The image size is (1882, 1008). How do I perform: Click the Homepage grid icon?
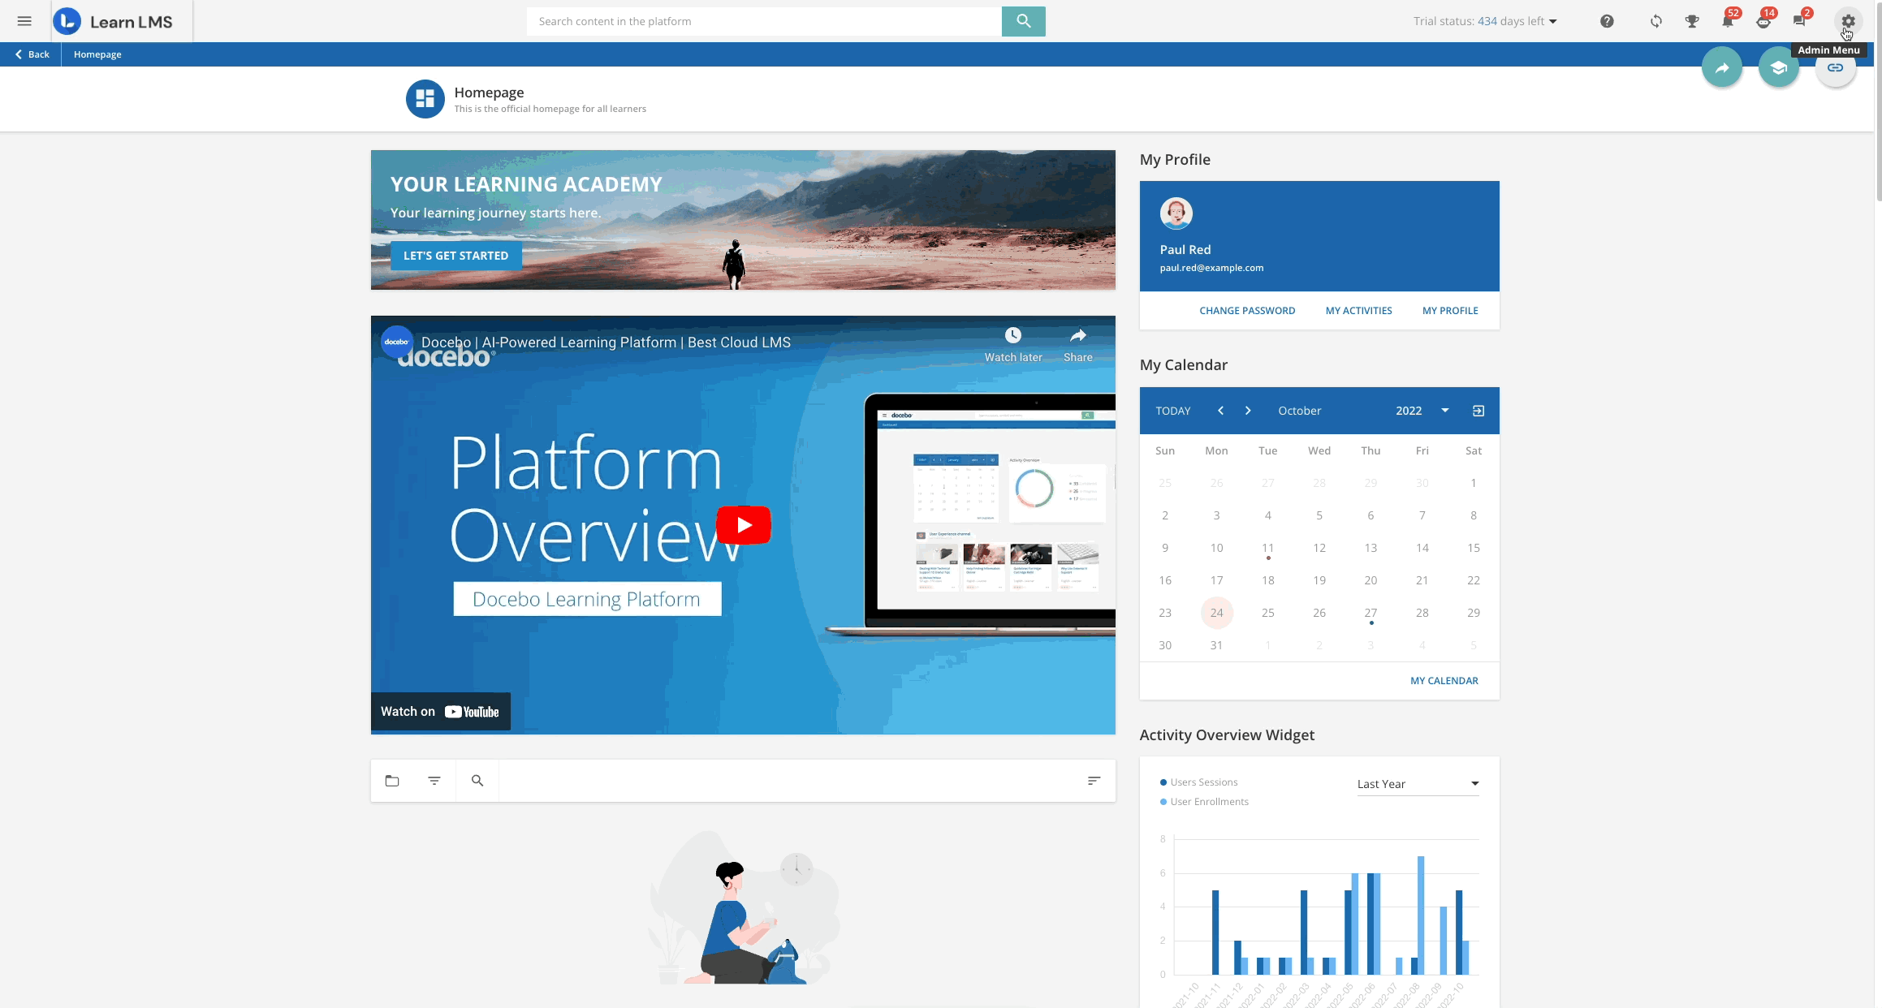tap(425, 99)
